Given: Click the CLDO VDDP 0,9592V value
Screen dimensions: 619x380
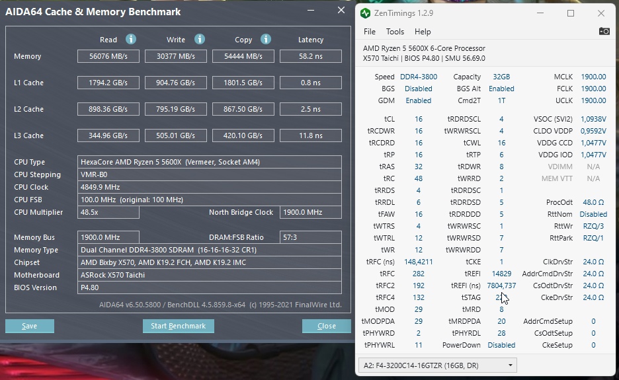Looking at the screenshot, I should tap(593, 131).
